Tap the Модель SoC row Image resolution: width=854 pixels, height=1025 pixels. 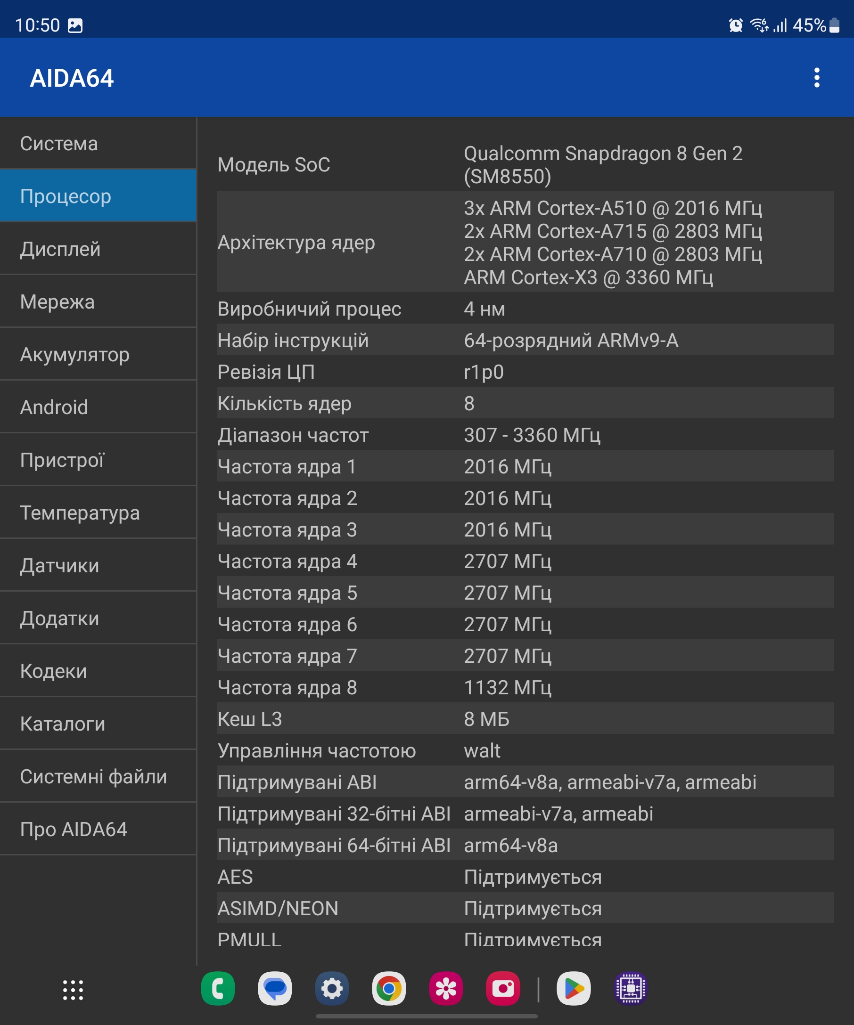click(x=525, y=165)
